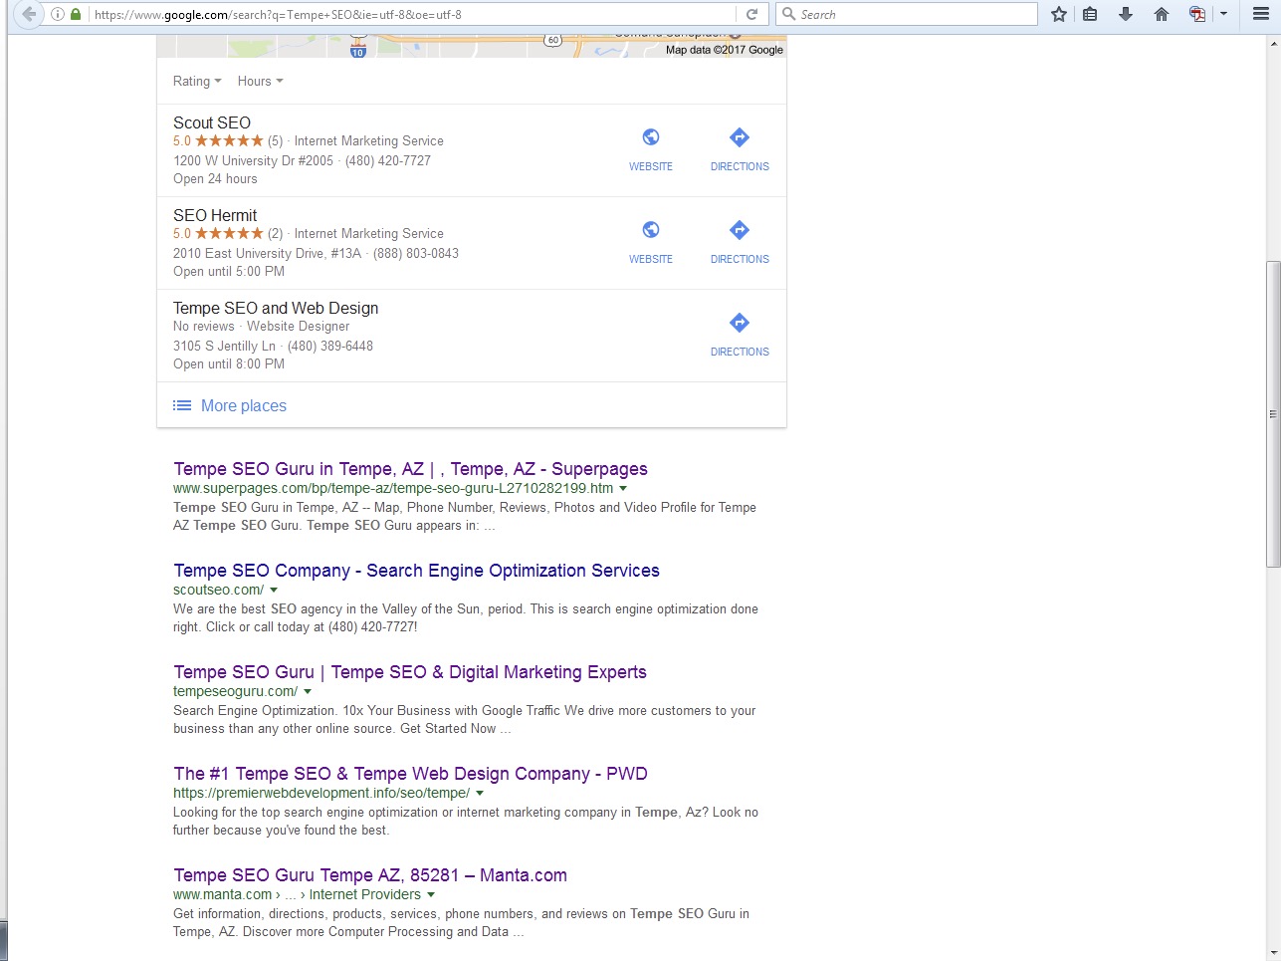This screenshot has width=1281, height=961.
Task: Click green URL text scoutseo.com/
Action: [x=219, y=590]
